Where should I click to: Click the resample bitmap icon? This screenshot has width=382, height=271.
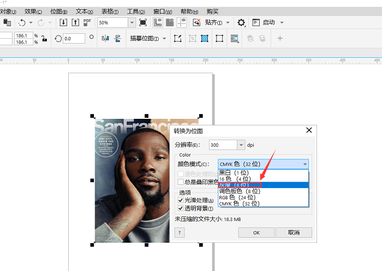205,39
